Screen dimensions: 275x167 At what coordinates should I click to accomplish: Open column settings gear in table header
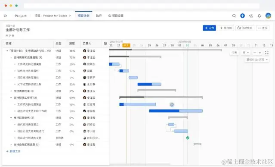(105, 44)
